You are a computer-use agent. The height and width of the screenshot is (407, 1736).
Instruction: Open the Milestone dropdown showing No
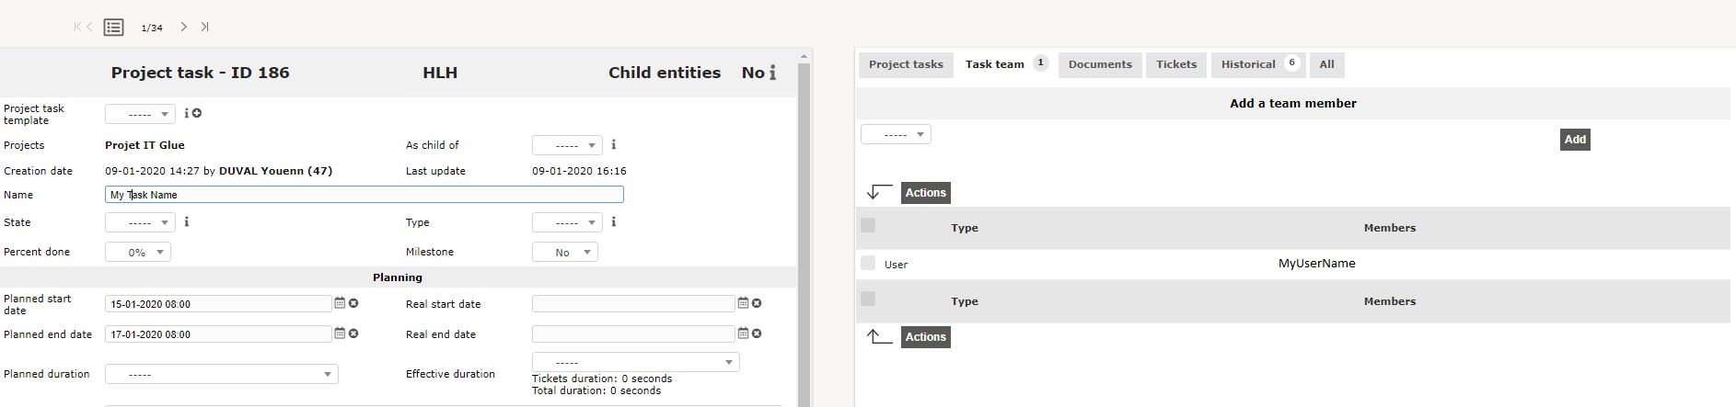click(565, 252)
